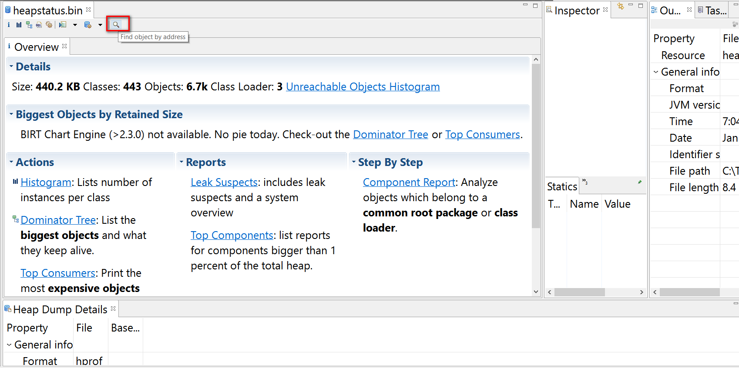Collapse General info in Heap Dump Details
Screen dimensions: 739x368
click(x=9, y=345)
